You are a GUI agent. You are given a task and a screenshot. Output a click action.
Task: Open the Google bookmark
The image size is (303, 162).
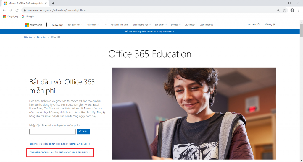point(28,17)
